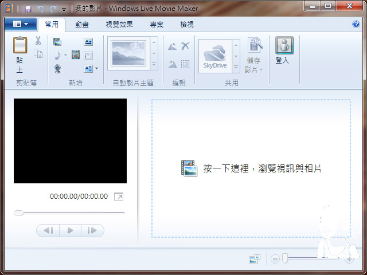Open the 專案 tab
Viewport: 367px width, 275px height.
157,24
